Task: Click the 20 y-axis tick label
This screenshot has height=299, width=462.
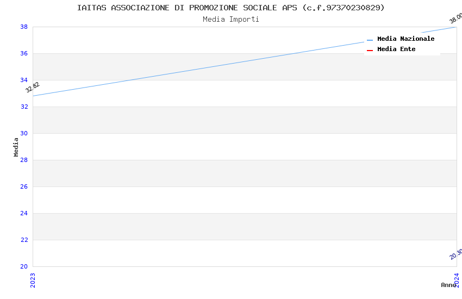Action: point(24,266)
